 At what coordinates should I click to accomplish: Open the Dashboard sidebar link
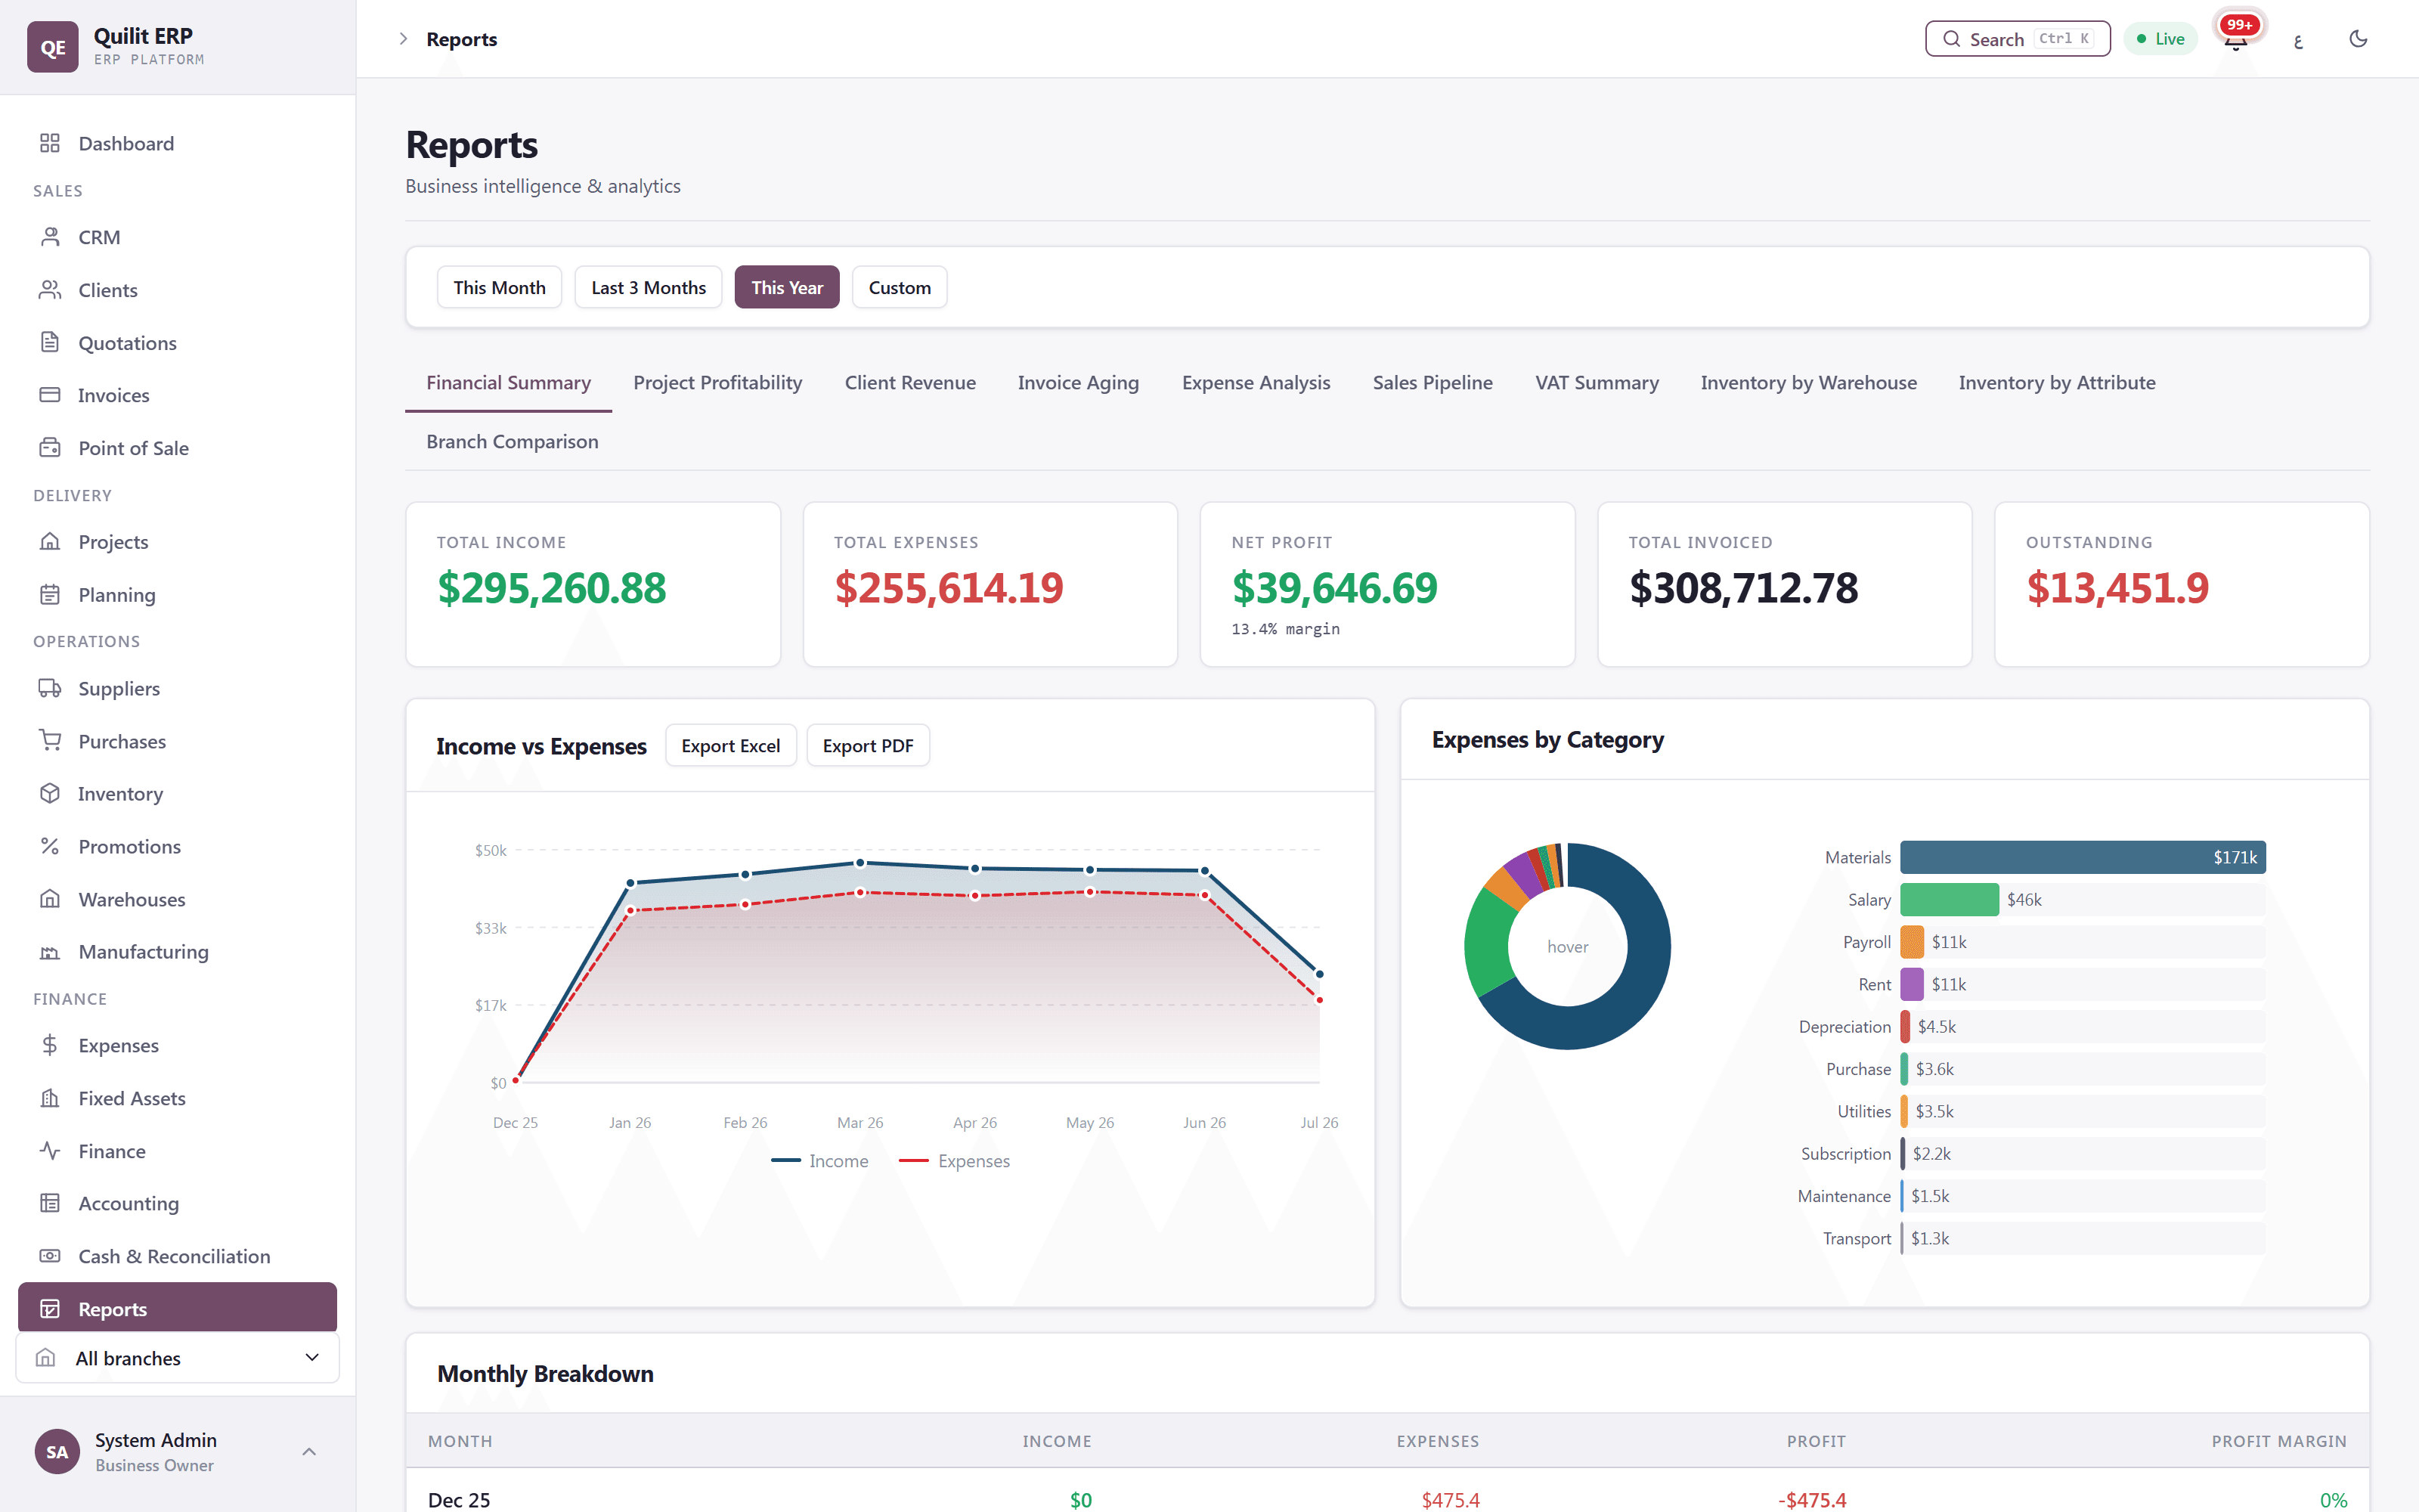(178, 143)
